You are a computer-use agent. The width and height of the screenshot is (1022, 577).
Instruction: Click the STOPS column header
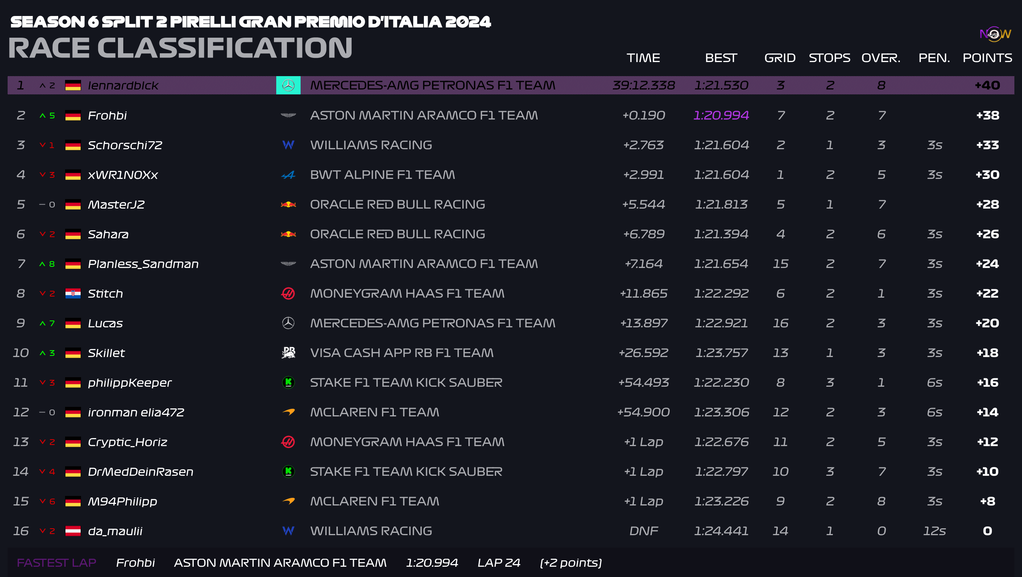click(x=829, y=58)
